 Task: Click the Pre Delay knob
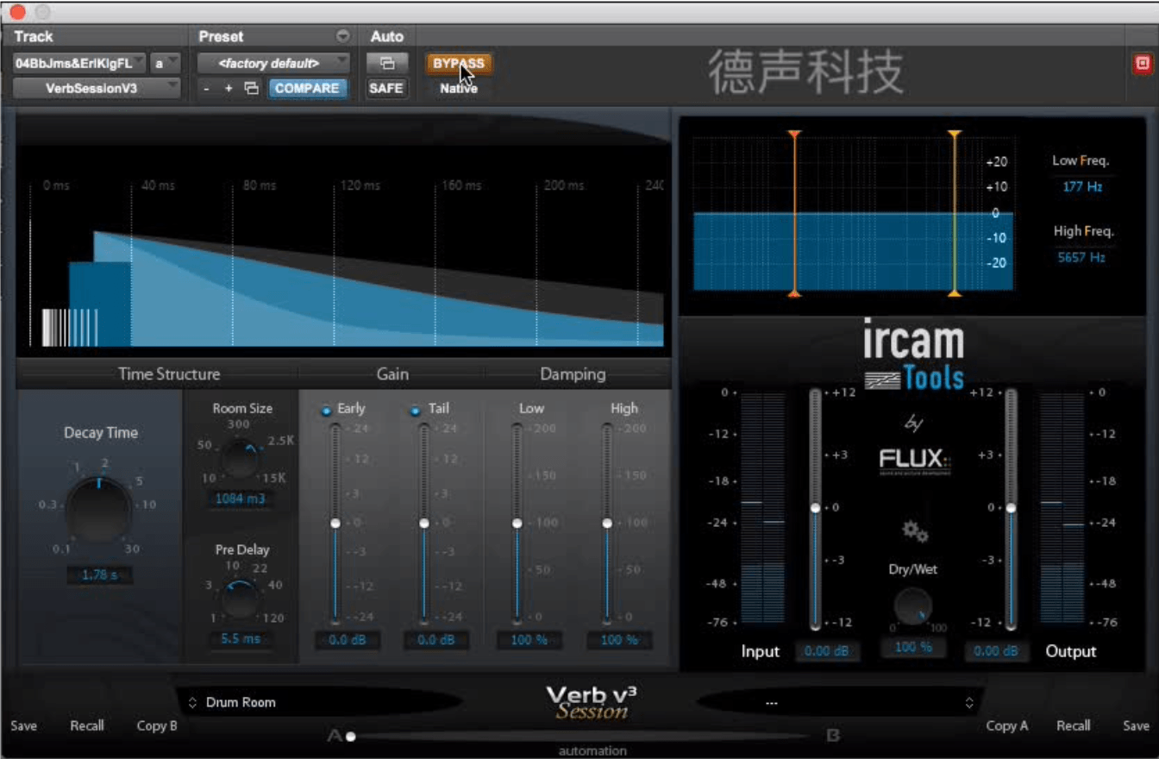tap(241, 599)
